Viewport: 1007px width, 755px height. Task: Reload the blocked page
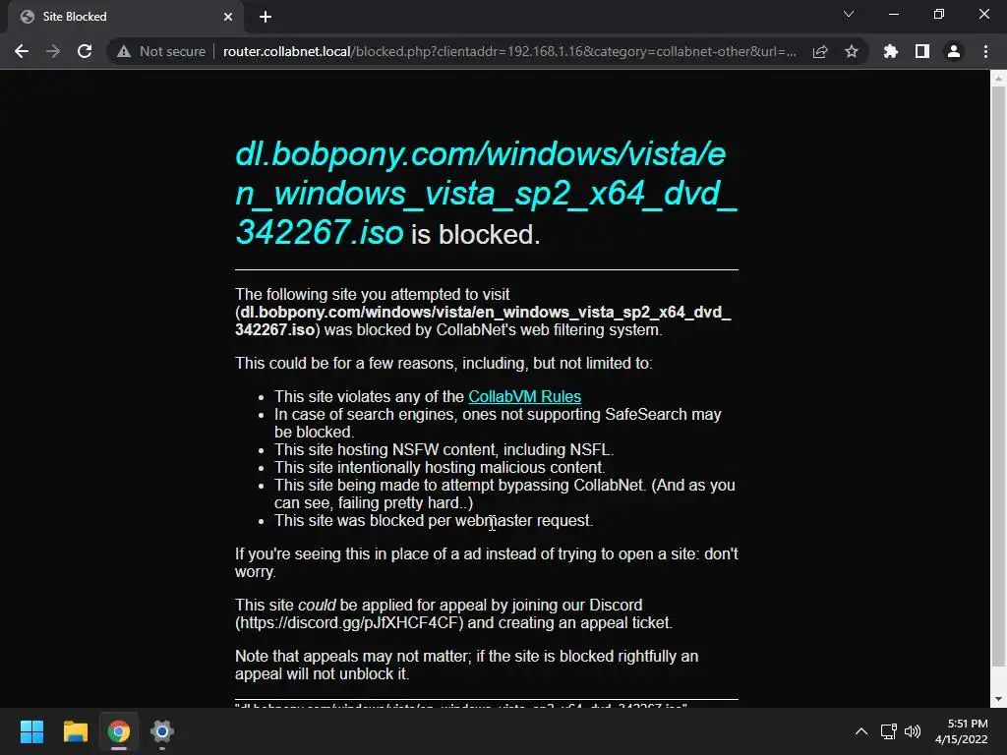click(x=85, y=51)
